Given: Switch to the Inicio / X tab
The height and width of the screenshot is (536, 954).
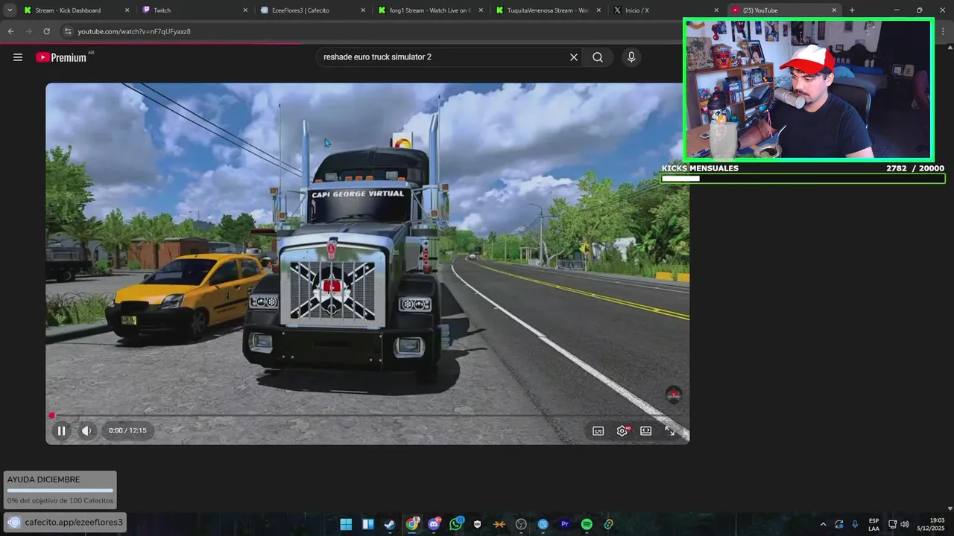Looking at the screenshot, I should (666, 10).
